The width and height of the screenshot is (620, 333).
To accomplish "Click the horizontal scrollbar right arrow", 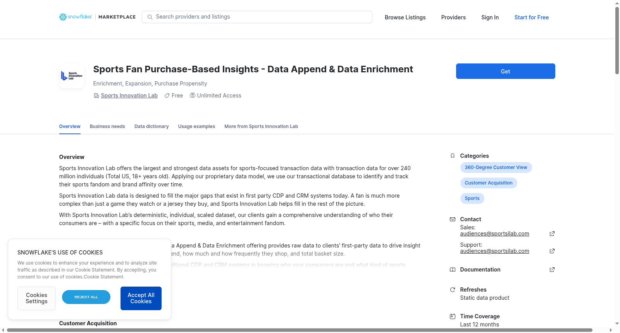I will (611, 330).
